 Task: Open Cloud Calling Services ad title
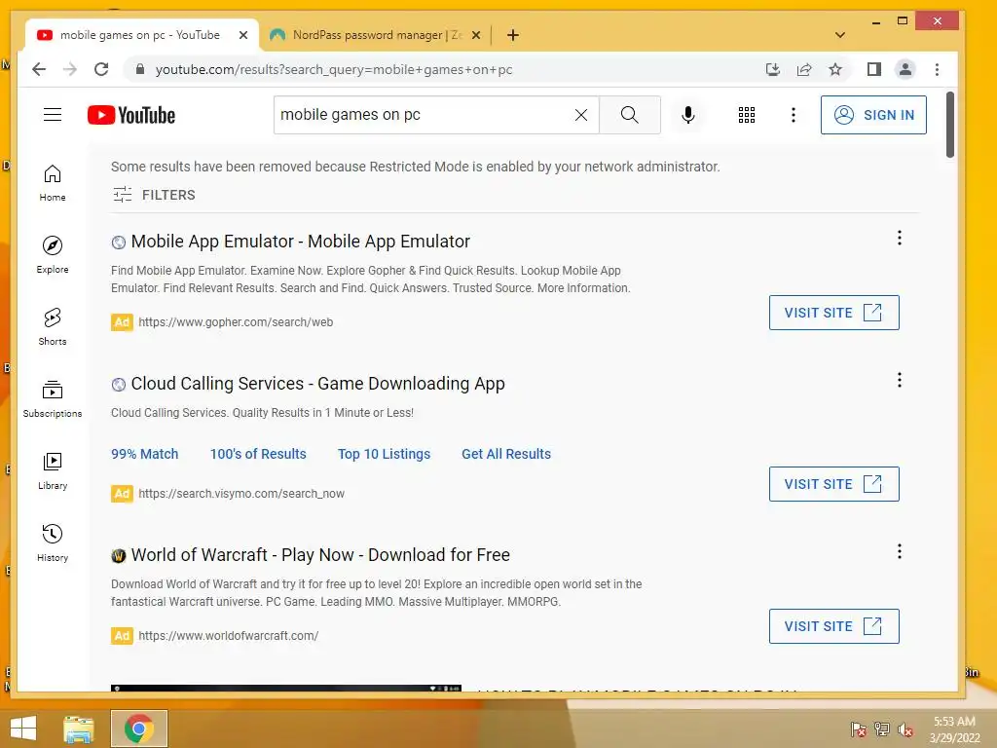point(318,384)
